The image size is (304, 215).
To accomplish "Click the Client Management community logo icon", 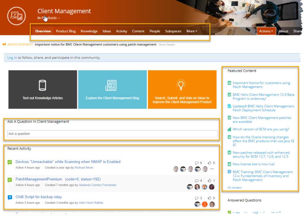I will click(x=16, y=16).
